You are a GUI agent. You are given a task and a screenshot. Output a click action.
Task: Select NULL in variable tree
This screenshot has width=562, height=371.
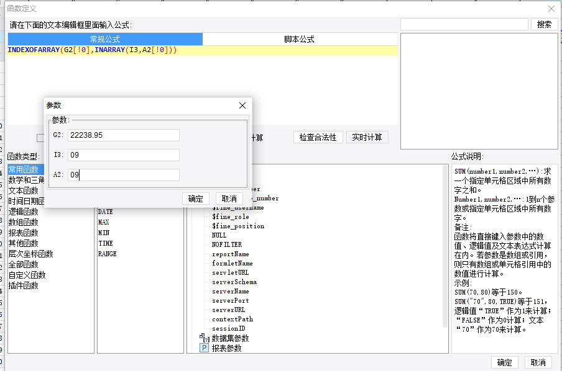tap(219, 235)
